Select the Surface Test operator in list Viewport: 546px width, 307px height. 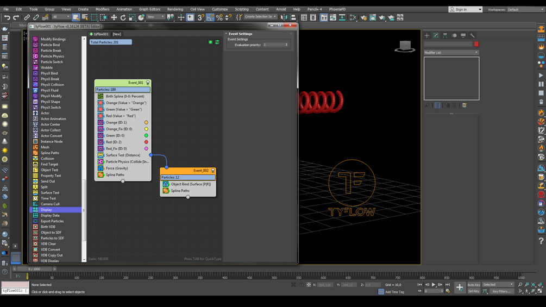coord(50,192)
